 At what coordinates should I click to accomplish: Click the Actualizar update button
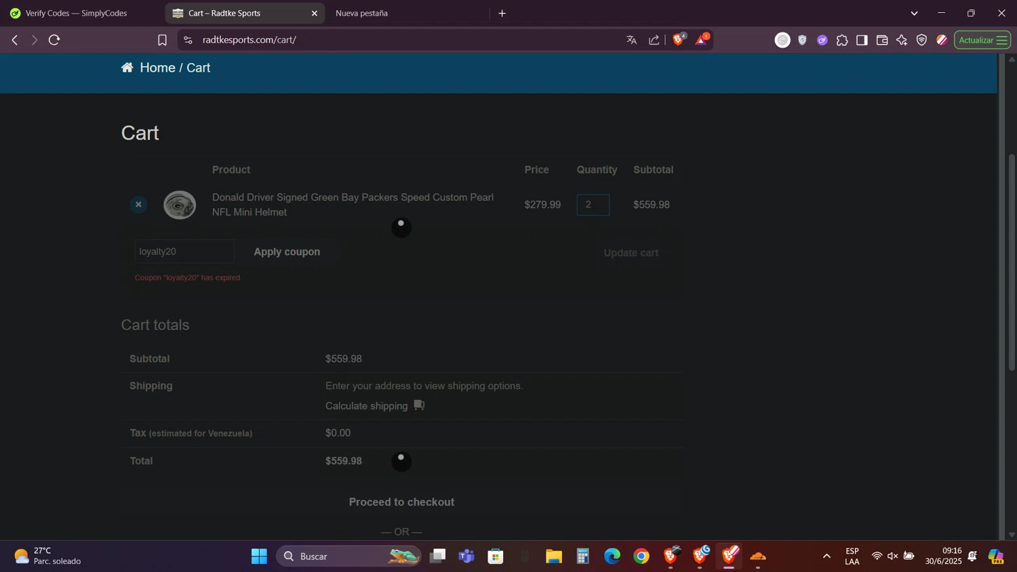pyautogui.click(x=982, y=40)
